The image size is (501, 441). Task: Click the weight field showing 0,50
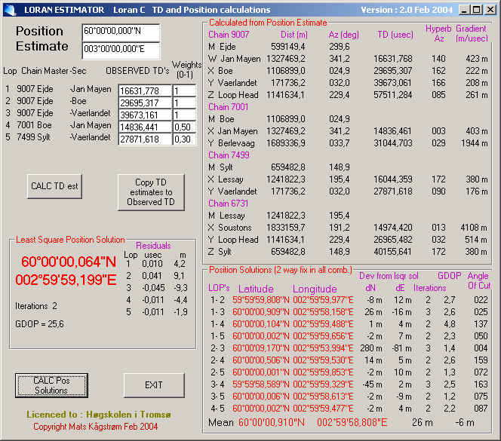[184, 127]
